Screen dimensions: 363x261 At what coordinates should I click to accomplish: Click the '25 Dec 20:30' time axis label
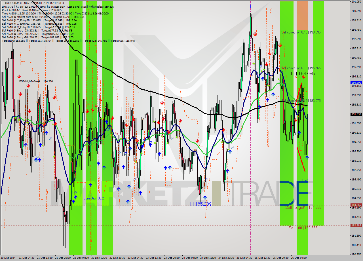[280, 258]
